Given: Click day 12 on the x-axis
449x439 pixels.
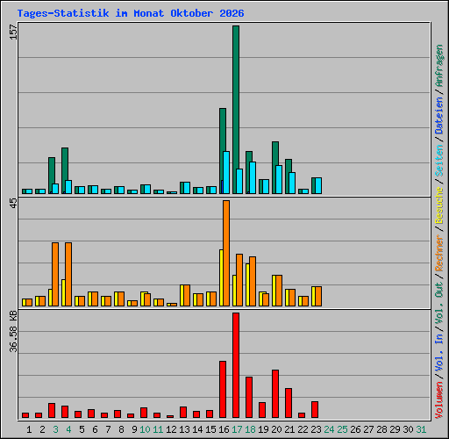Looking at the screenshot, I should tap(171, 429).
